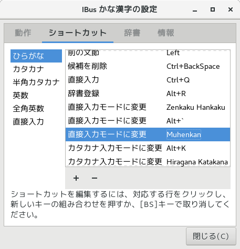The width and height of the screenshot is (240, 249).
Task: Edit the Ctrl+BackSpace key binding
Action: [x=193, y=66]
